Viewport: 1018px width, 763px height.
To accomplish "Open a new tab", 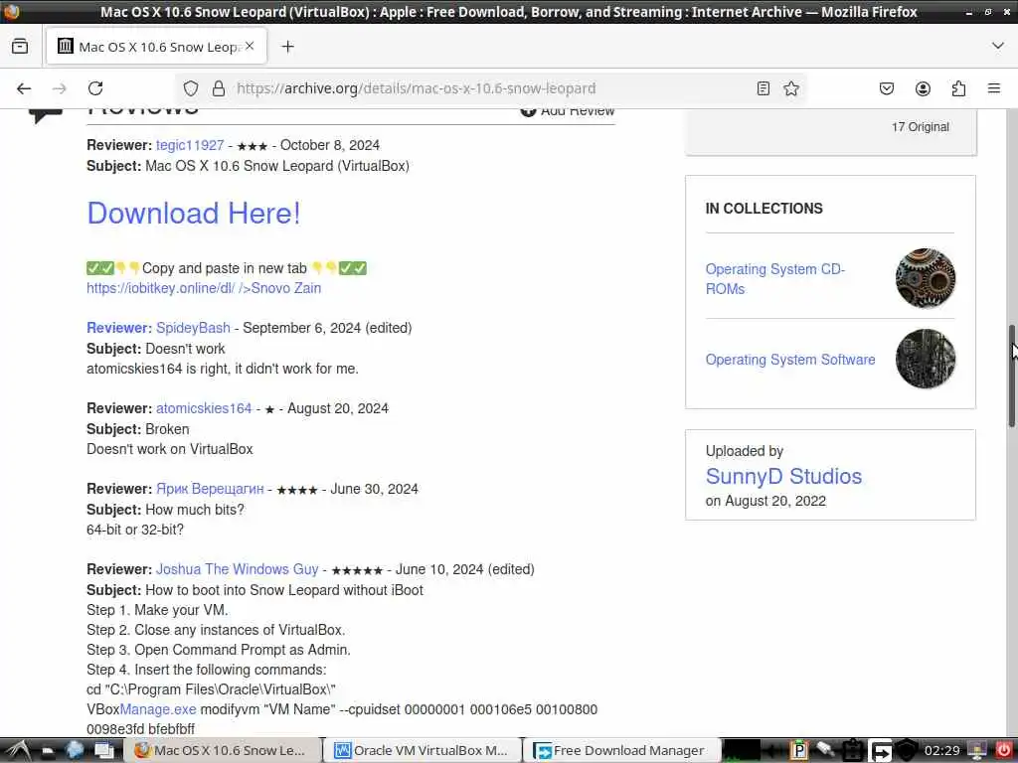I will coord(287,47).
